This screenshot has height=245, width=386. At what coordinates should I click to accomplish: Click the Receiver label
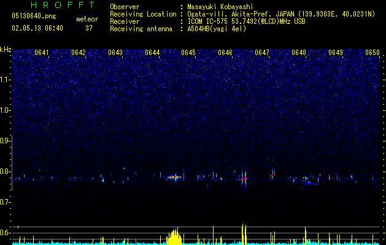125,21
